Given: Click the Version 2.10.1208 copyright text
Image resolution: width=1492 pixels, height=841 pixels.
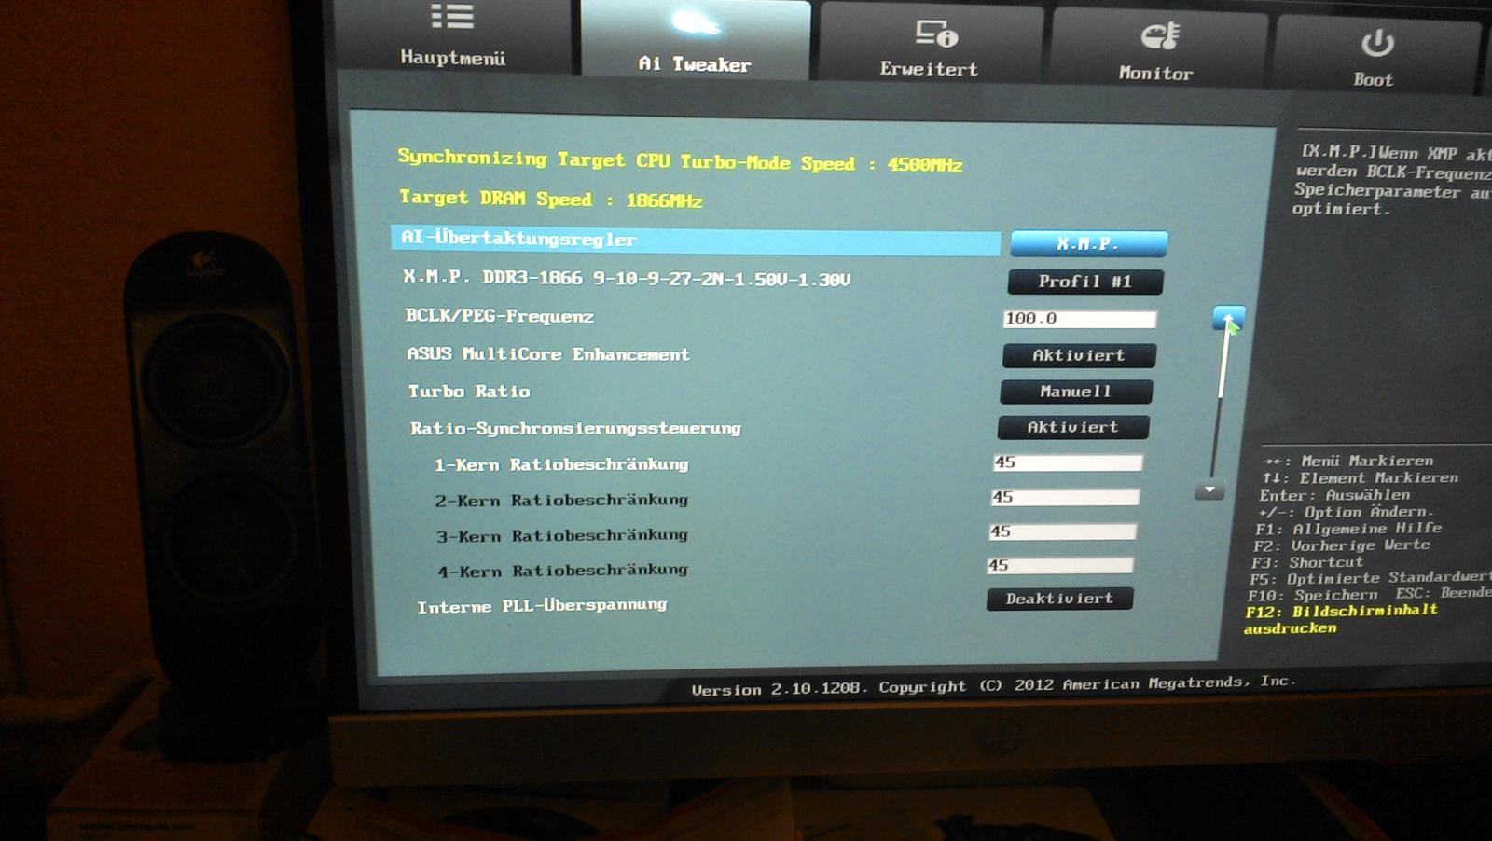Looking at the screenshot, I should pyautogui.click(x=994, y=685).
